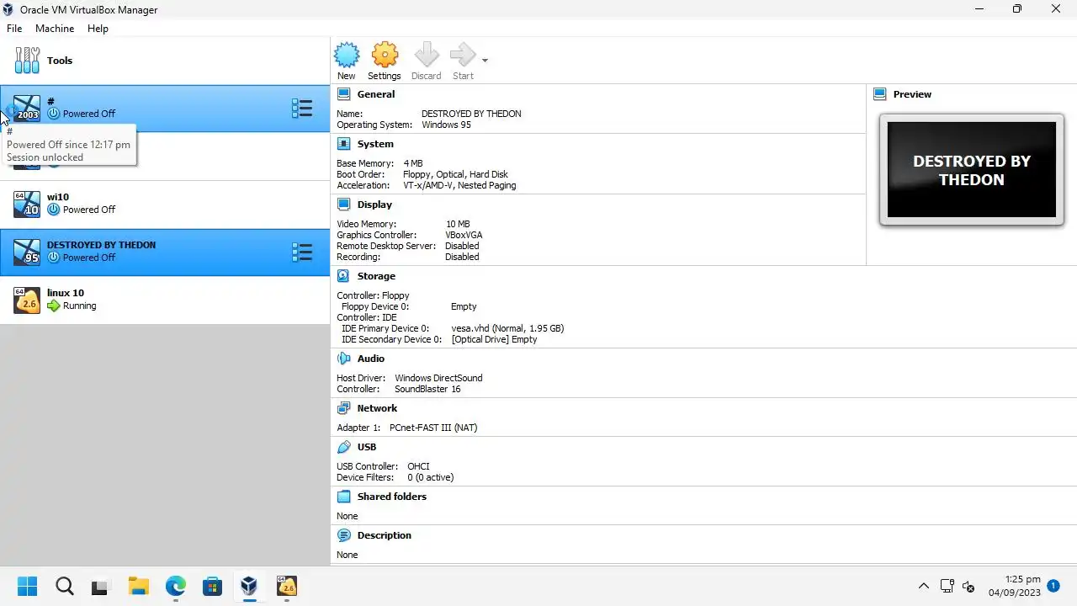Click the "10 MB" video memory value

click(x=458, y=224)
